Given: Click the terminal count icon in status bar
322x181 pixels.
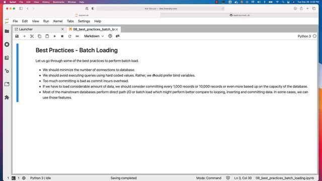Looking at the screenshot, I should [x=14, y=178].
